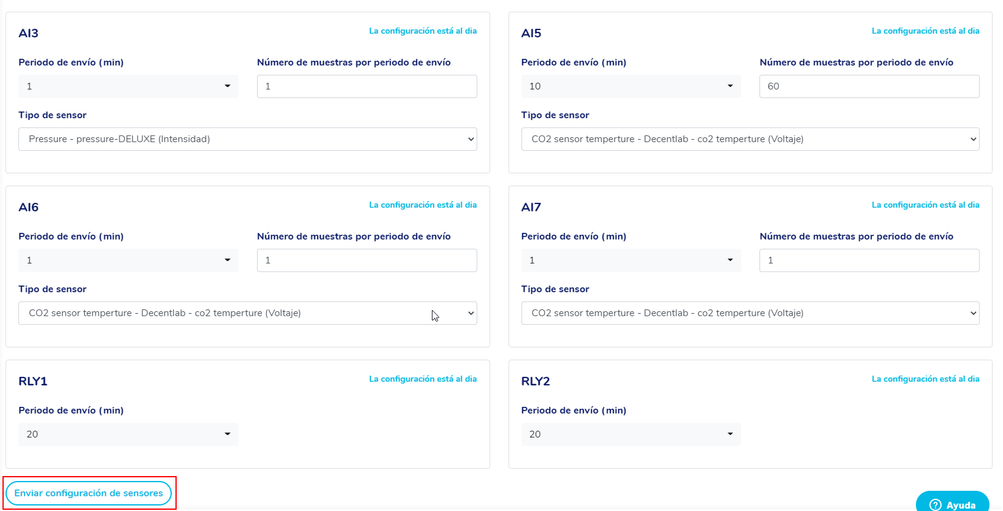Image resolution: width=1003 pixels, height=511 pixels.
Task: Click AI7 número de muestras input
Action: click(869, 260)
